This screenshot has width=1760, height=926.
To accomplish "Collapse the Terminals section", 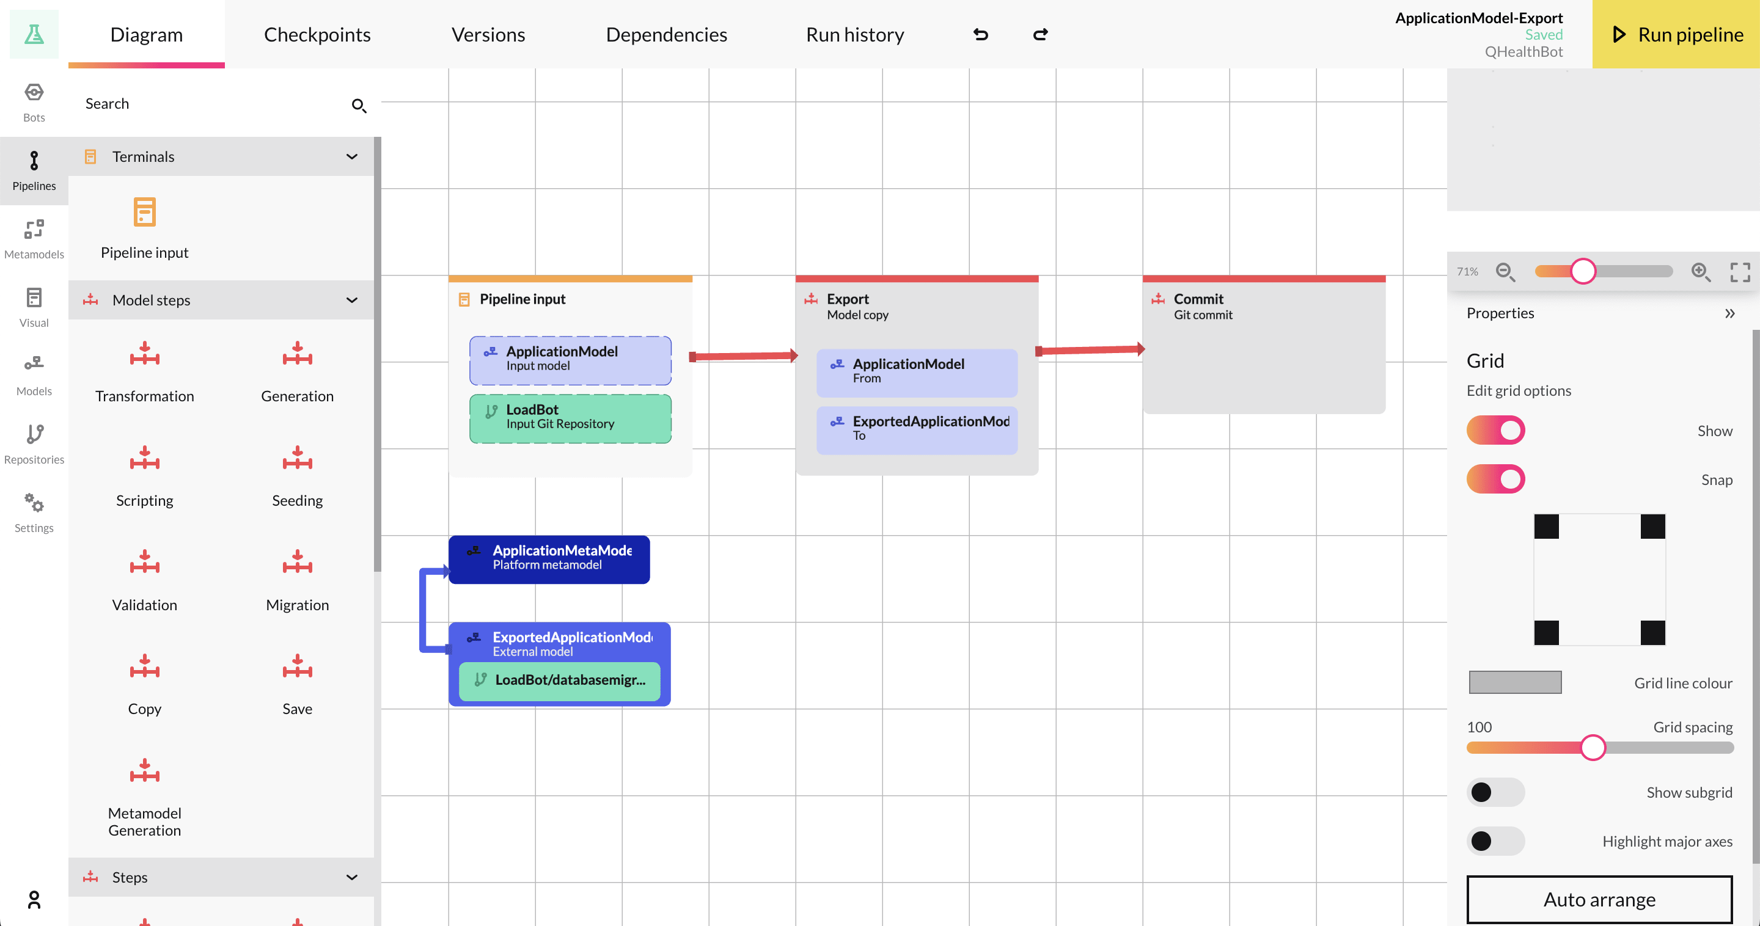I will pyautogui.click(x=352, y=156).
